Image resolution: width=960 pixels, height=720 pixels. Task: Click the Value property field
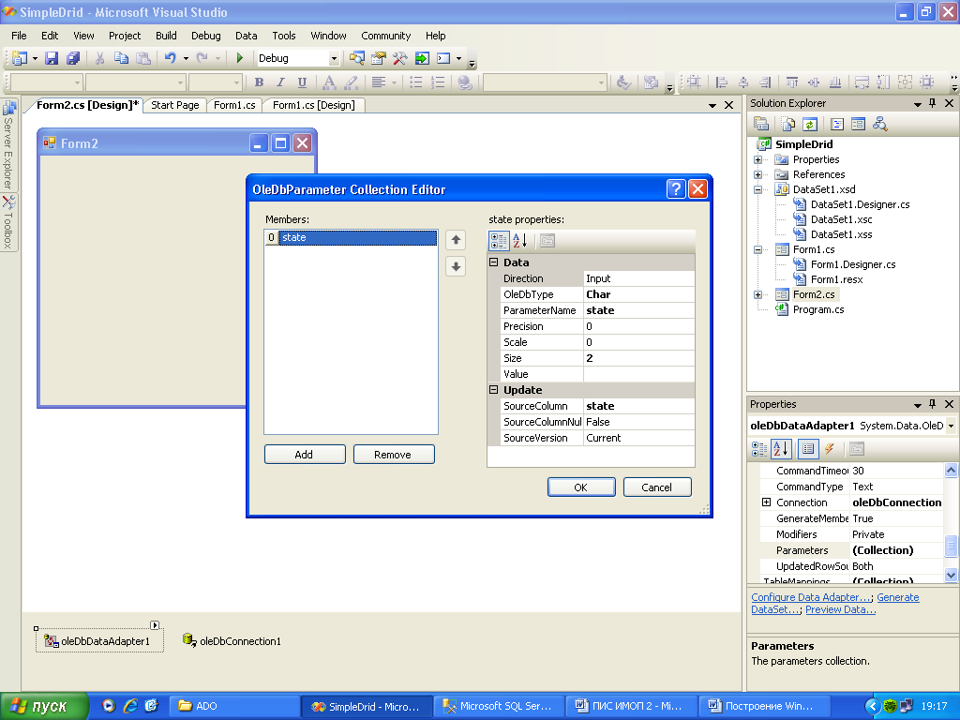pyautogui.click(x=638, y=374)
